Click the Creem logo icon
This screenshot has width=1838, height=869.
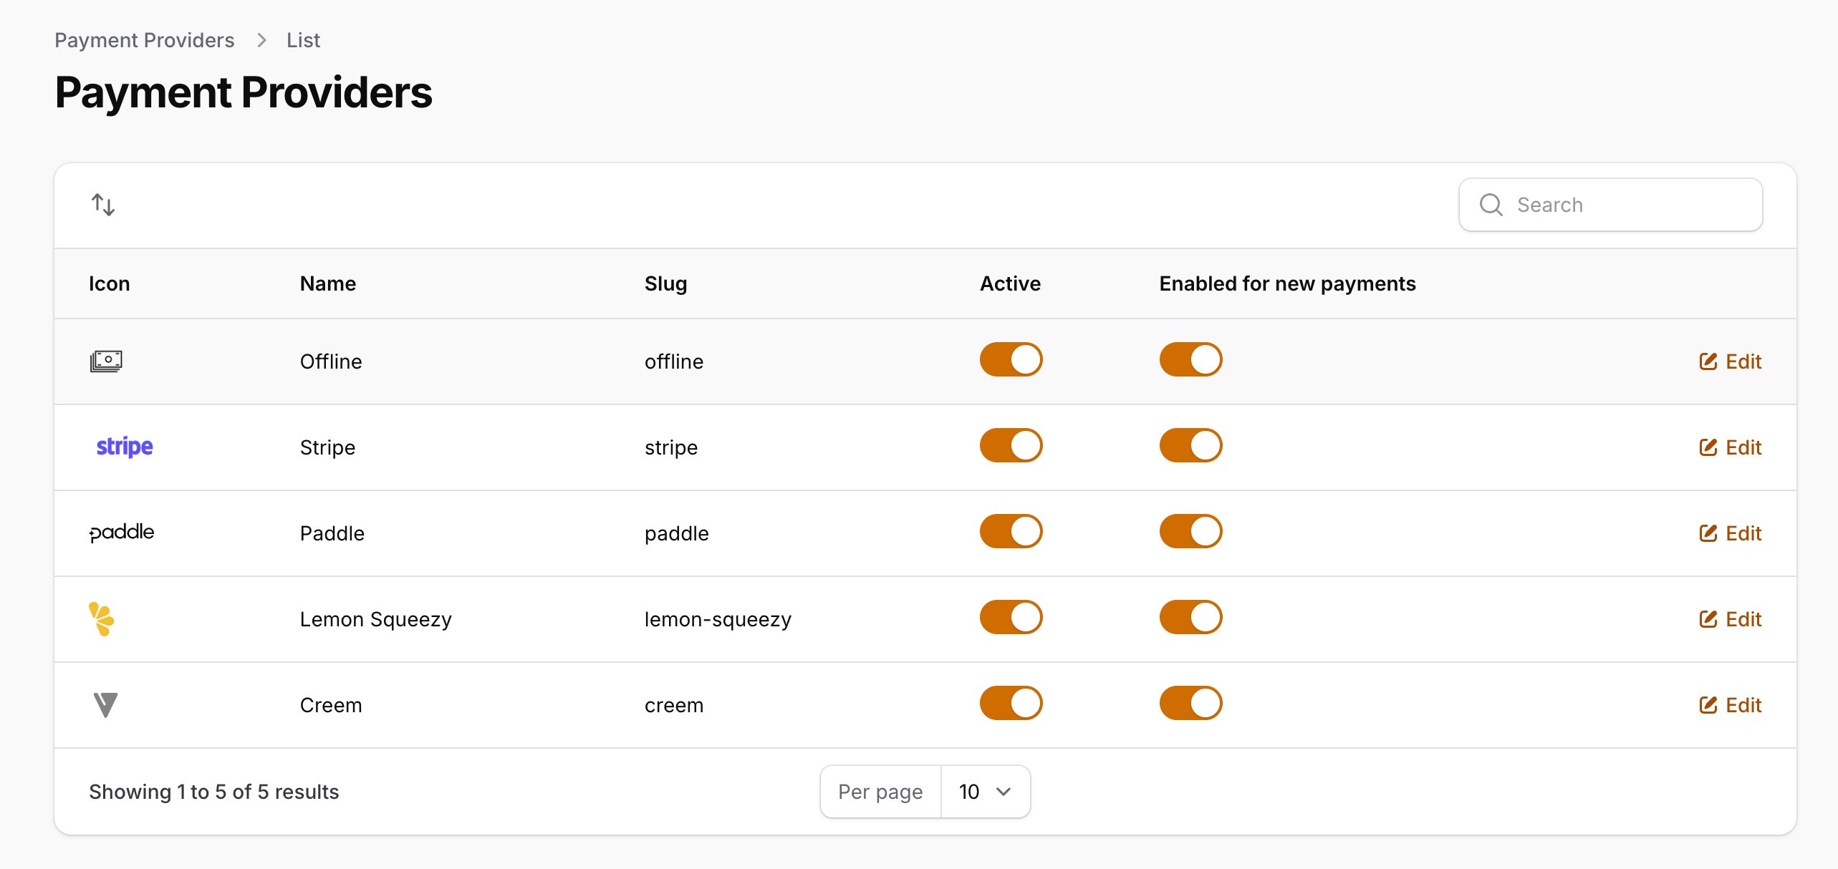tap(105, 704)
